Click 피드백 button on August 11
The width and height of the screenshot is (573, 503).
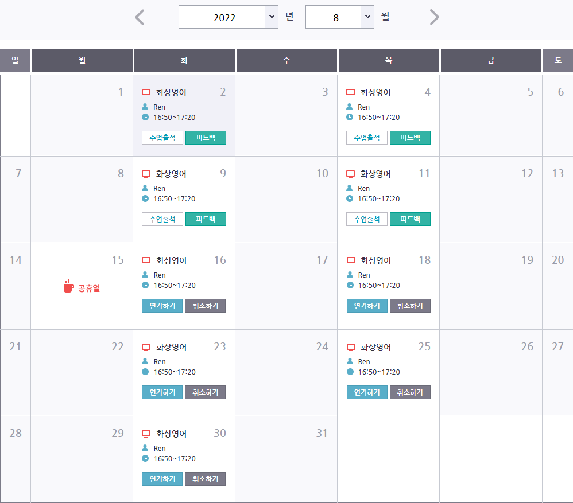(x=410, y=219)
